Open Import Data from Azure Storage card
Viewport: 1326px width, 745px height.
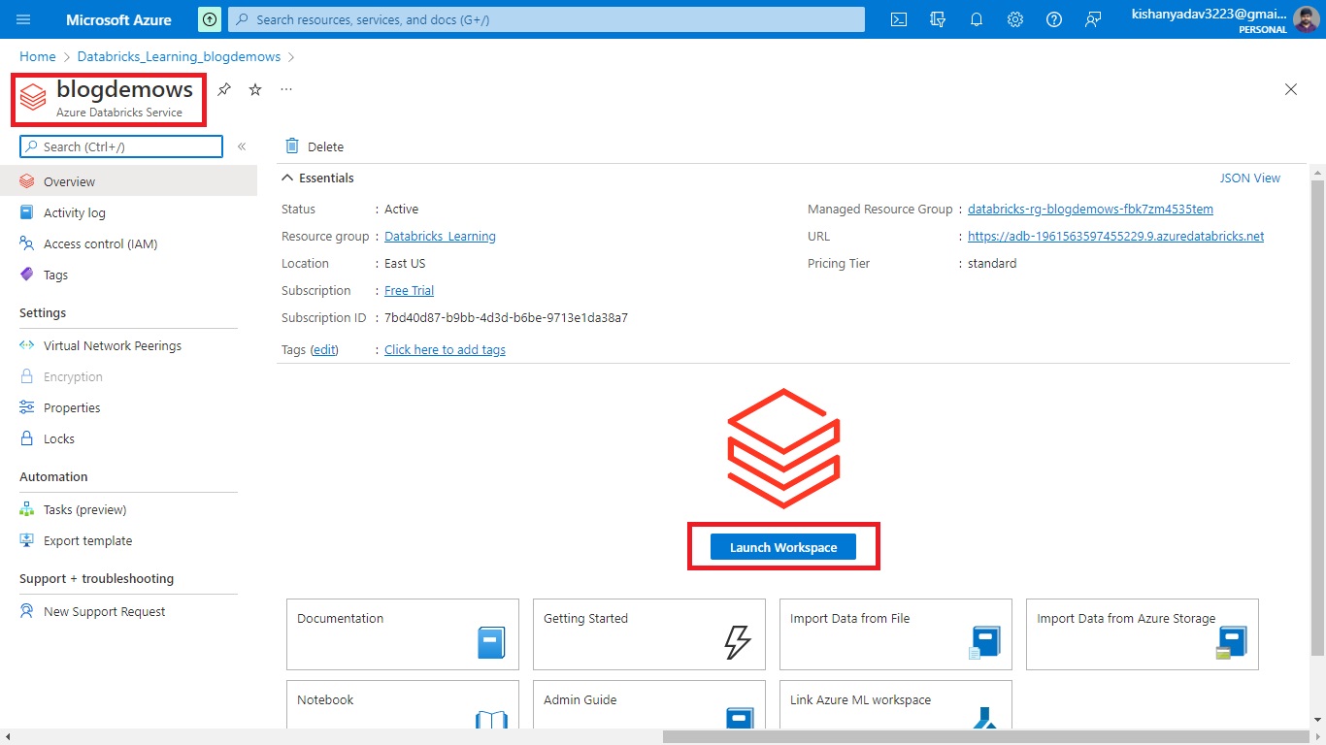click(1143, 634)
